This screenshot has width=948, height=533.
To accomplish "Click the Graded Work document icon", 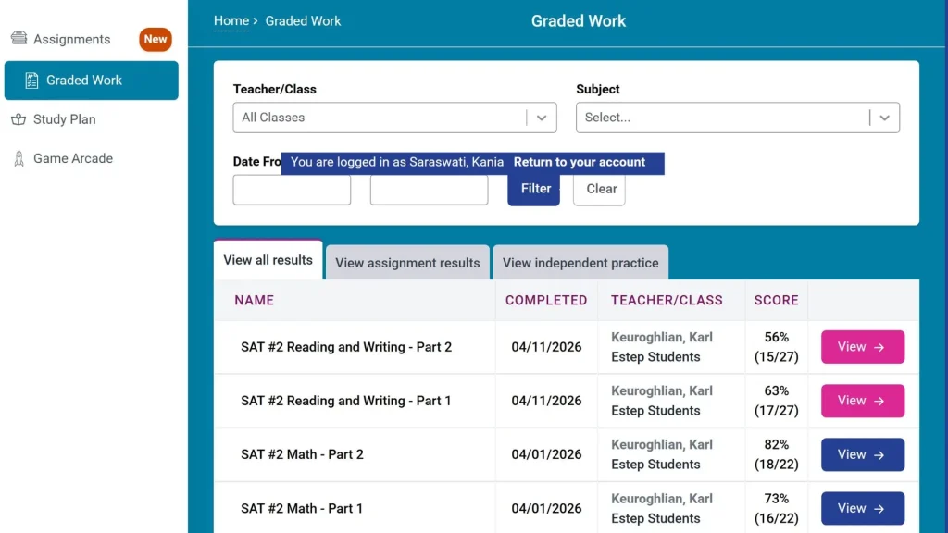I will tap(32, 81).
